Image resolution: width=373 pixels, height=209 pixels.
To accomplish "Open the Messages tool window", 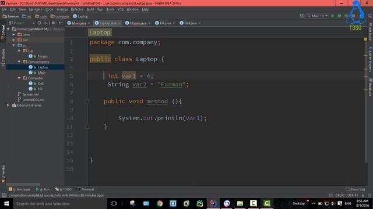I will tap(19, 189).
